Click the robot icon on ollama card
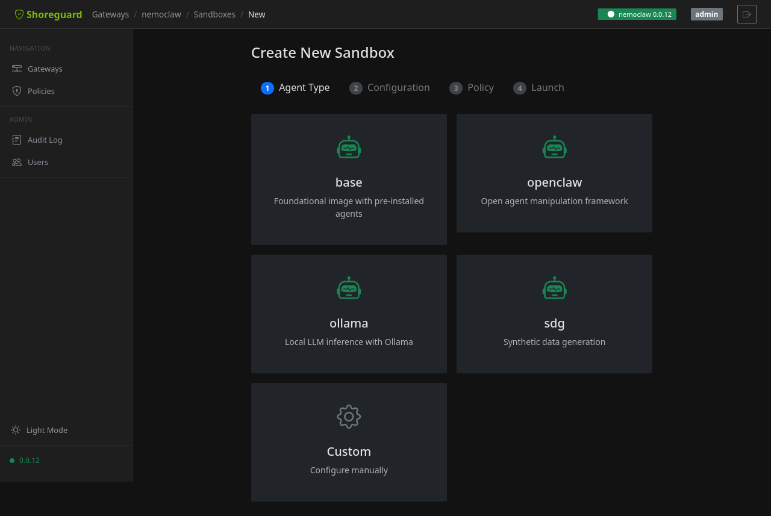Image resolution: width=771 pixels, height=516 pixels. [x=349, y=288]
